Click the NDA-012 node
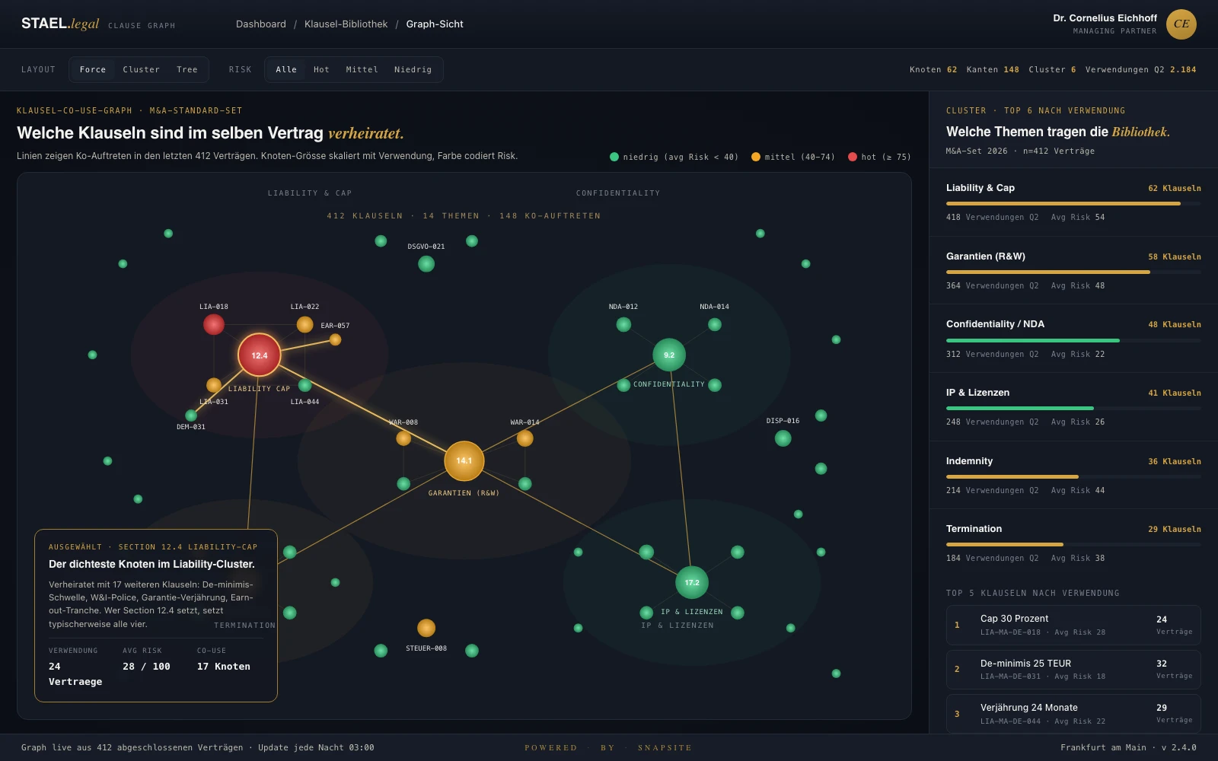 pyautogui.click(x=623, y=324)
